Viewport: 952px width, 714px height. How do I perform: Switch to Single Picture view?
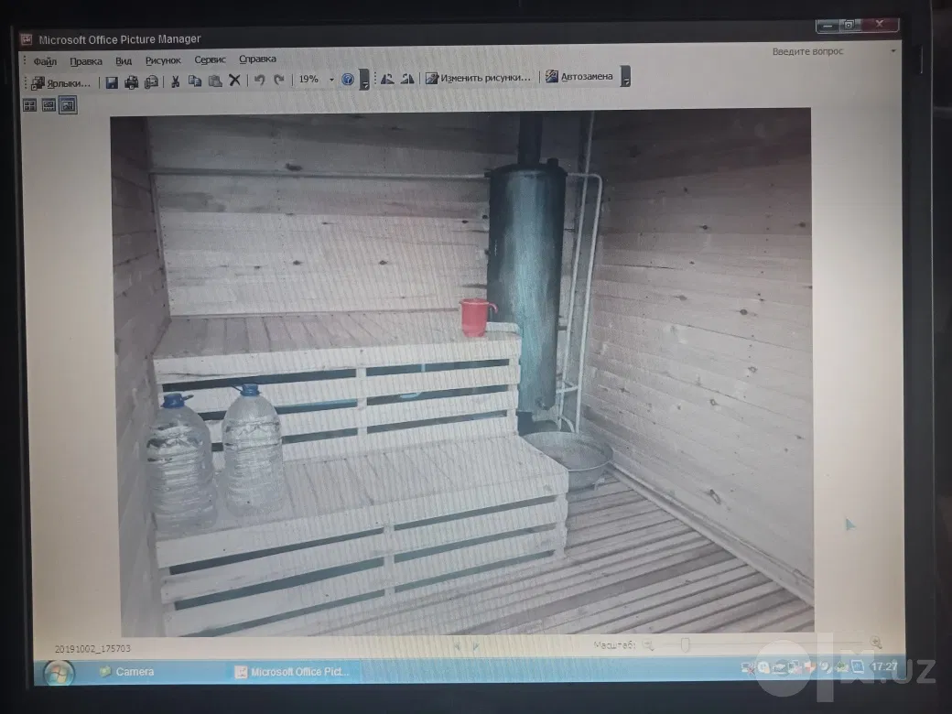click(68, 105)
